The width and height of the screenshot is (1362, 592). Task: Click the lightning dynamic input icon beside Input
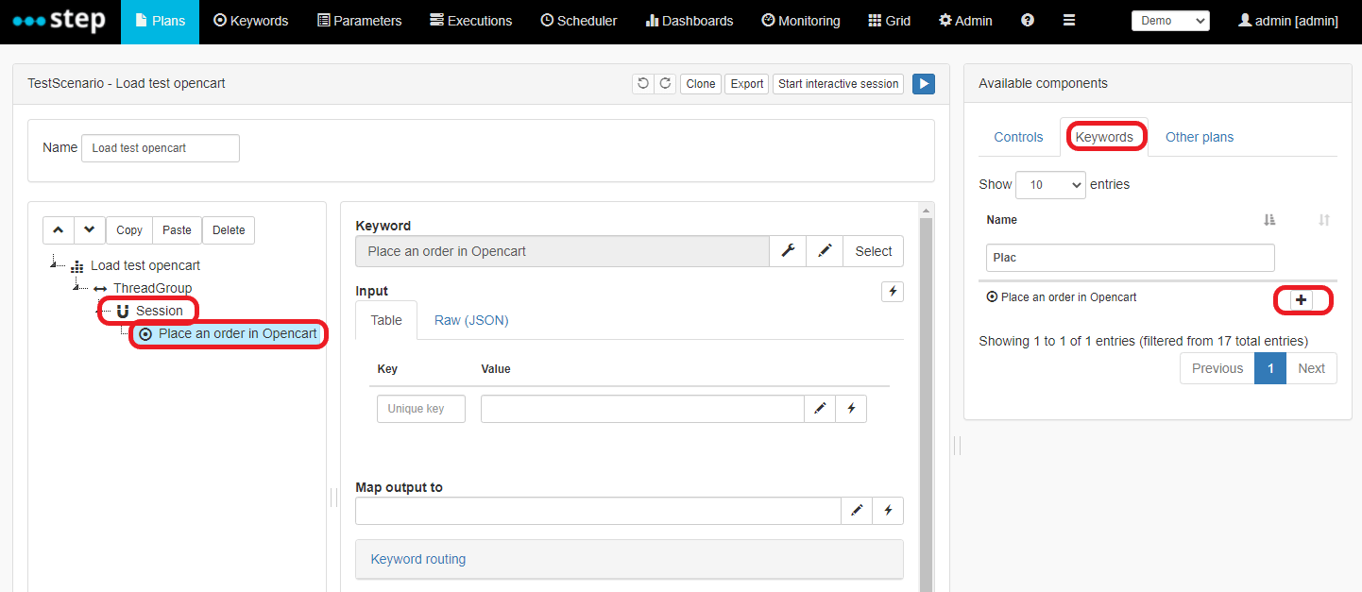tap(892, 292)
